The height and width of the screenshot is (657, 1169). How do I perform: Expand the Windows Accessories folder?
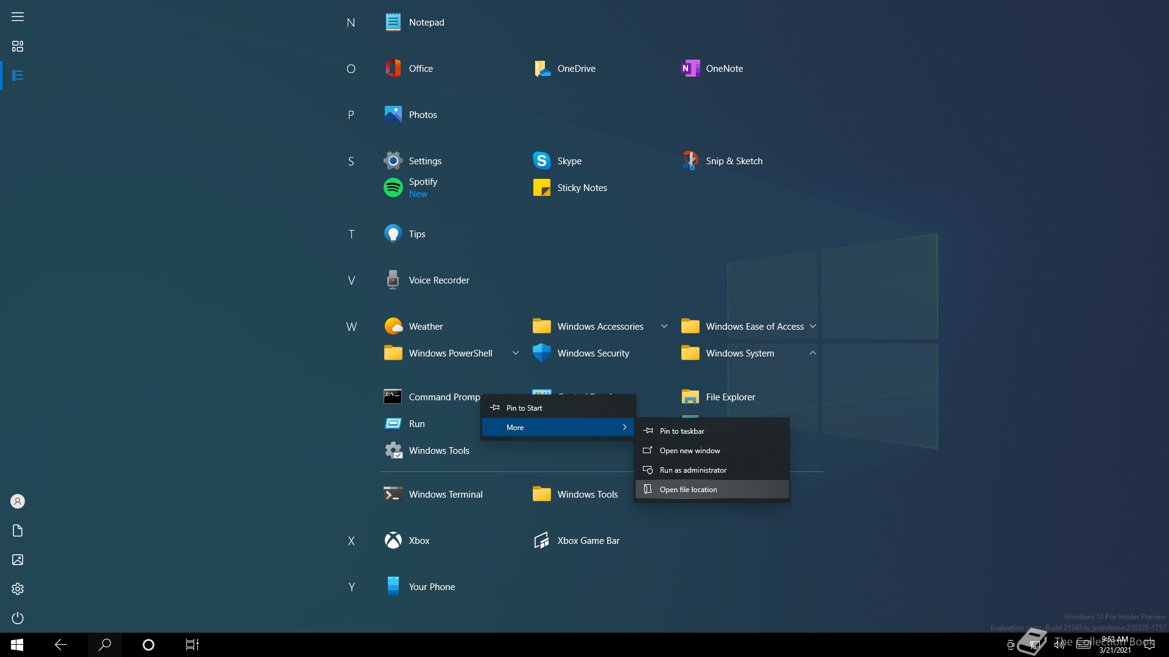click(x=664, y=327)
